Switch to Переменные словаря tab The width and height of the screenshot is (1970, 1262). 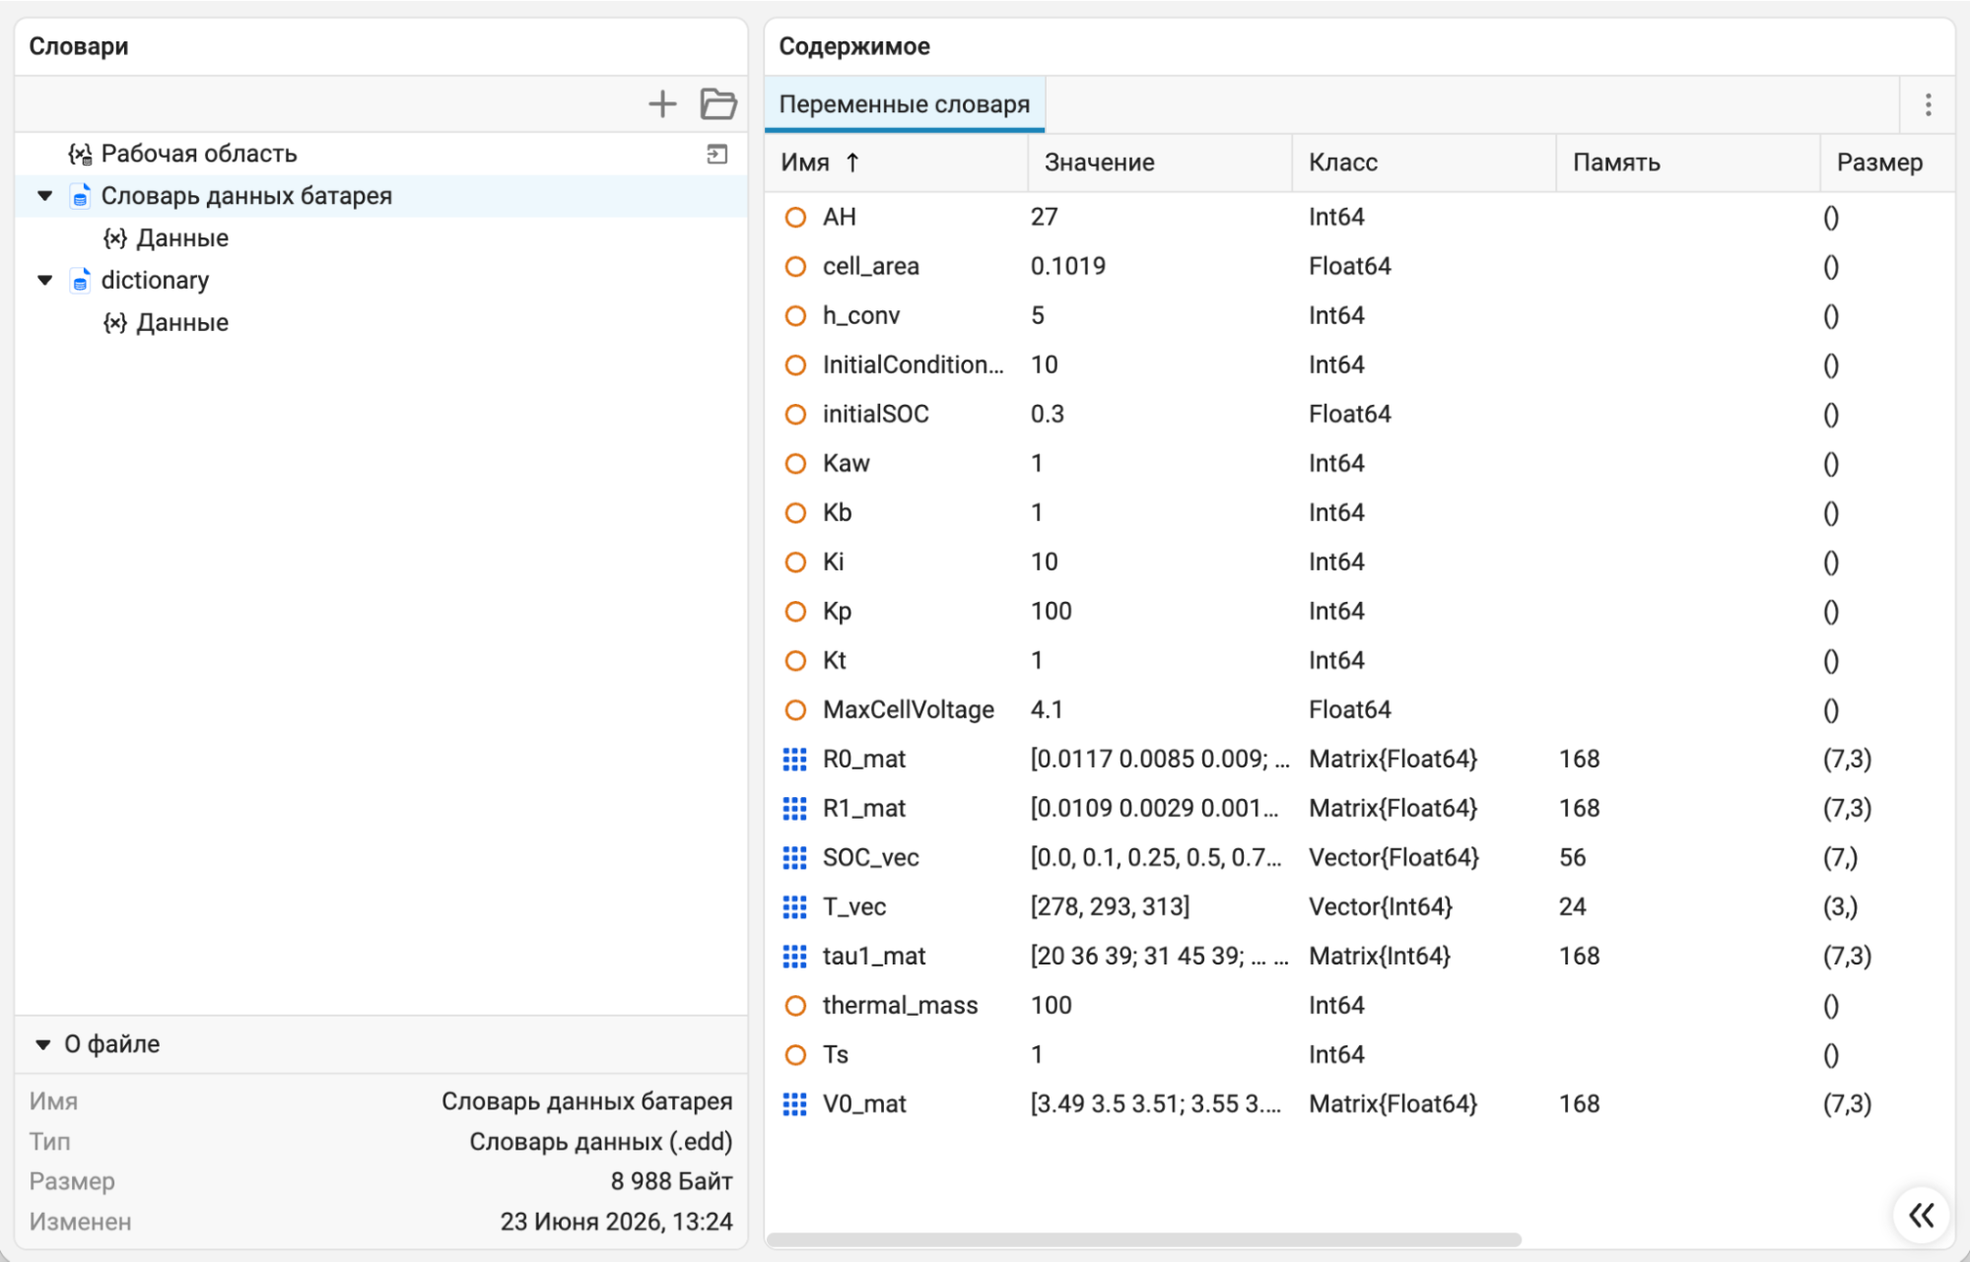pyautogui.click(x=904, y=104)
